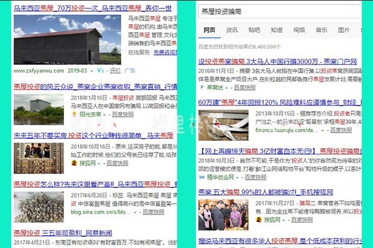Click the V1 verification icon beside zxfyyanwu.com
This screenshot has width=373, height=248.
pyautogui.click(x=100, y=71)
